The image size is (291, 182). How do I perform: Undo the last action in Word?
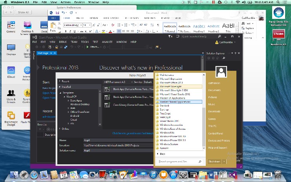coord(63,13)
